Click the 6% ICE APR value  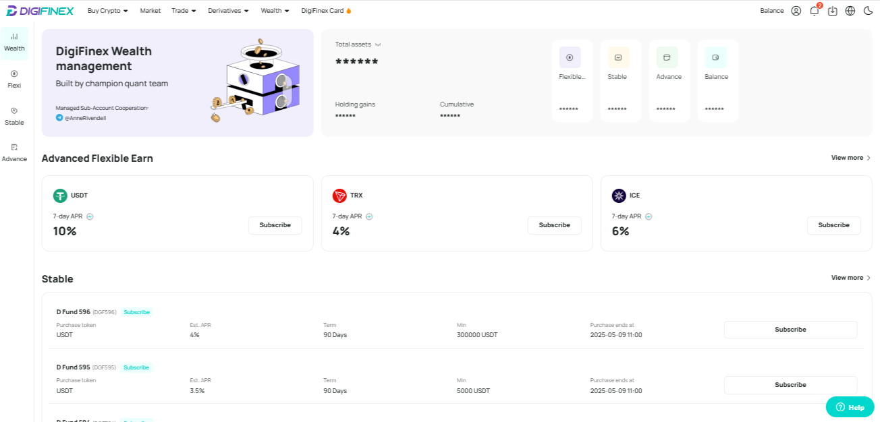click(x=620, y=231)
